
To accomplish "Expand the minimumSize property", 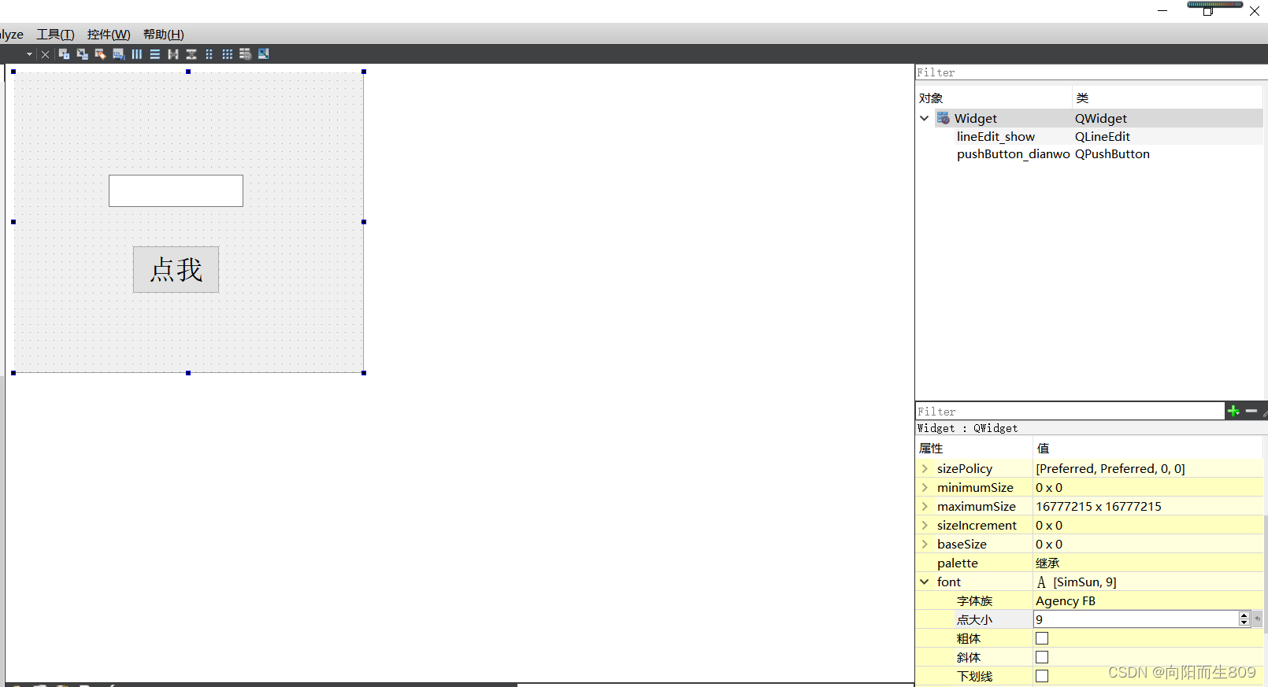I will pyautogui.click(x=925, y=487).
